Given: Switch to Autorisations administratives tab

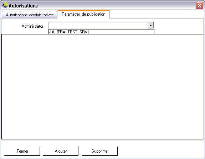Looking at the screenshot, I should 30,15.
